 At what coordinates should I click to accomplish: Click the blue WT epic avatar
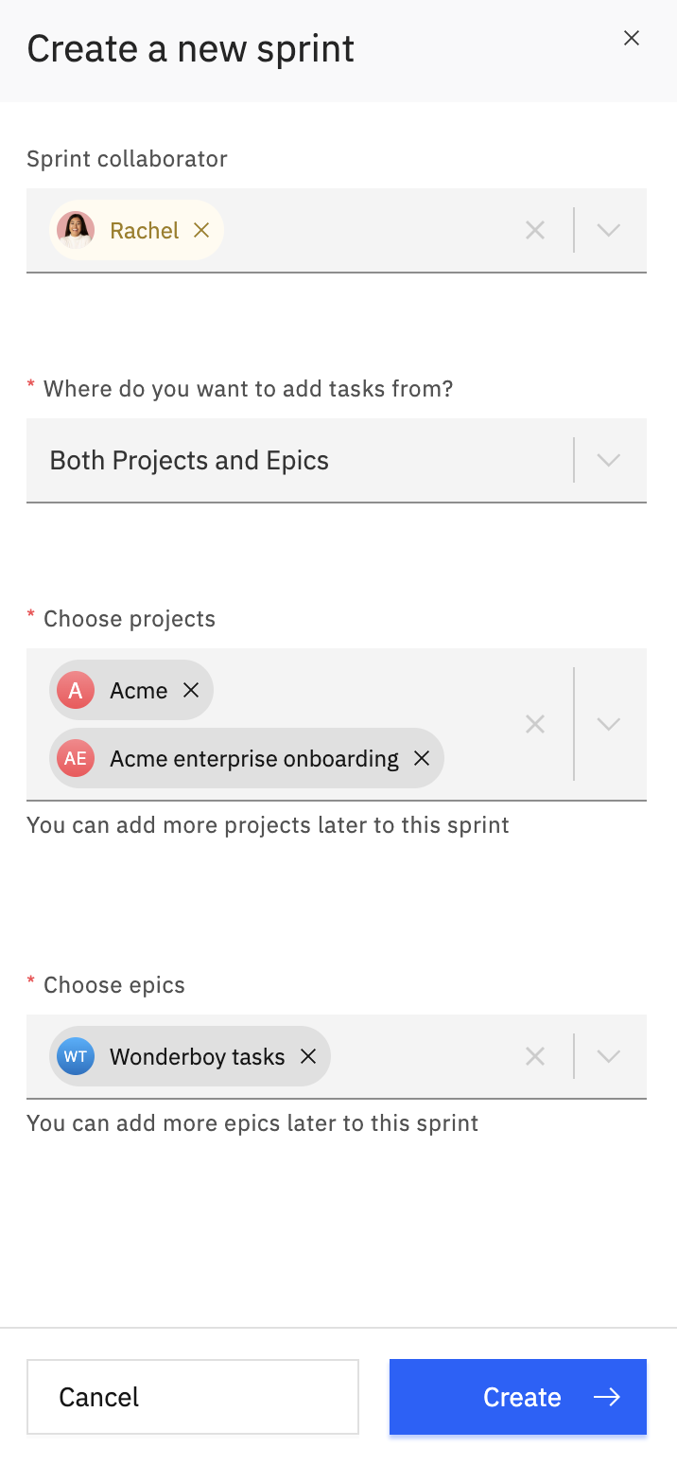(76, 1056)
